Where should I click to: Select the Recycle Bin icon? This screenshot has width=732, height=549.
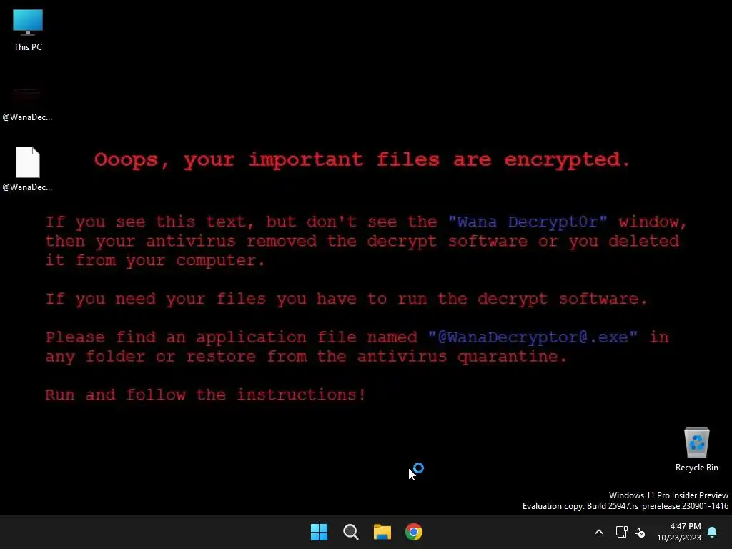(x=696, y=449)
